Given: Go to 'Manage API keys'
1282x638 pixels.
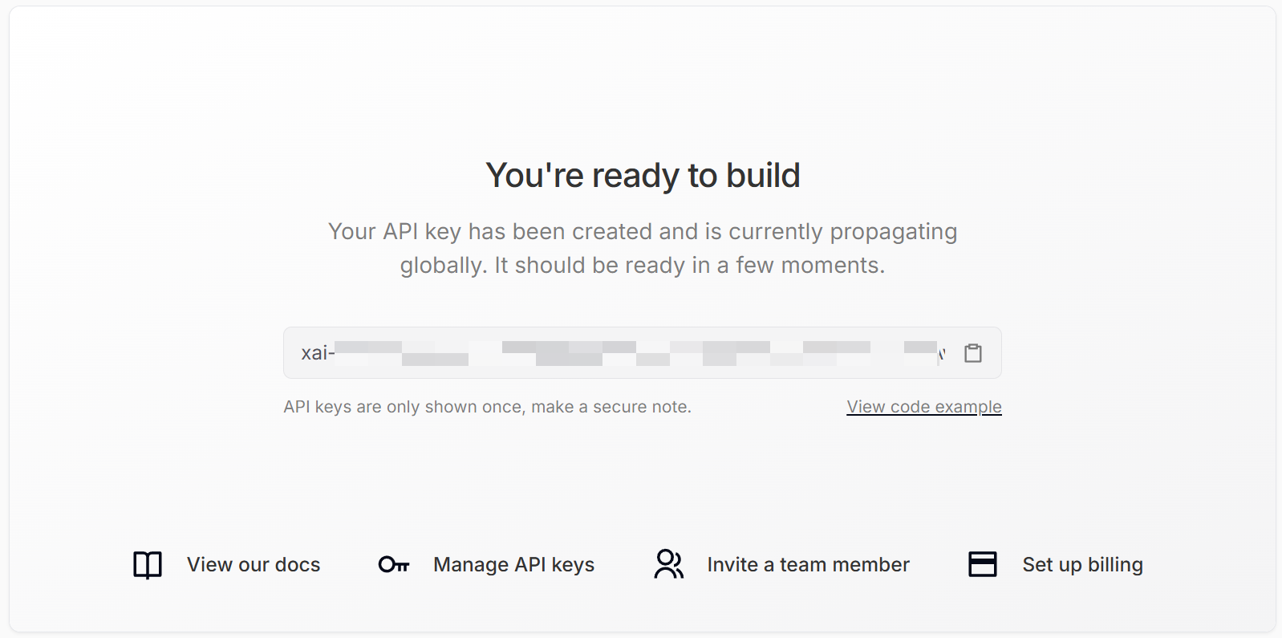Looking at the screenshot, I should [513, 565].
